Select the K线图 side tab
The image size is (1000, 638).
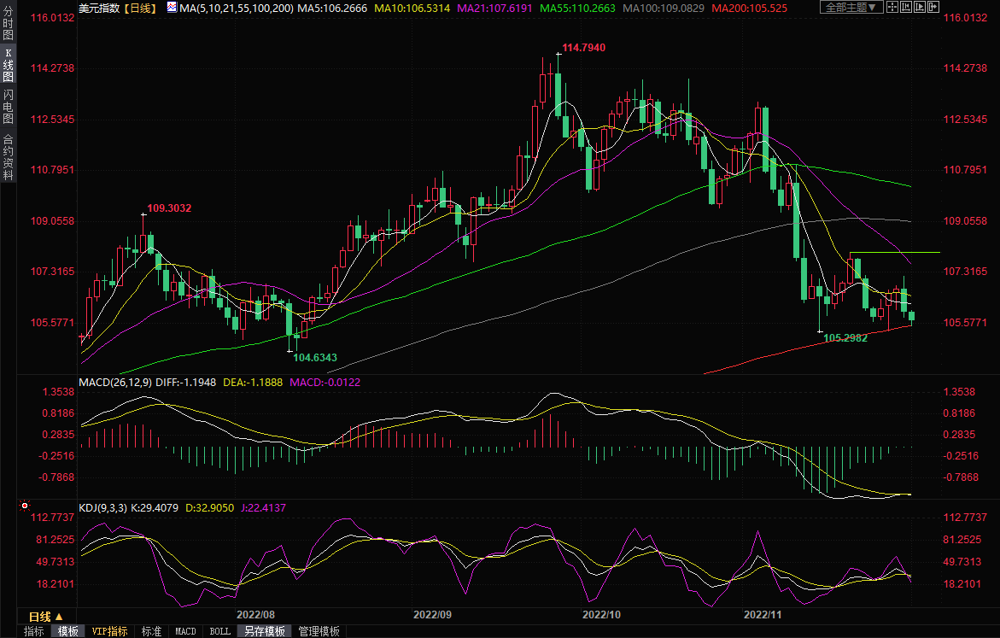(8, 65)
